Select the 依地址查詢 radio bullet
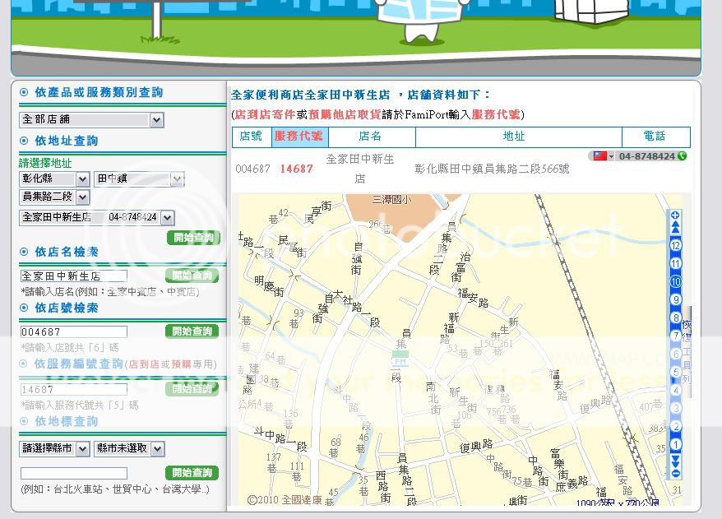The height and width of the screenshot is (519, 722). [x=24, y=141]
